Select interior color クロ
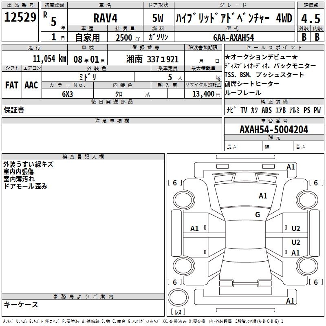Image resolution: width=326 pixels, height=326 pixels. click(119, 94)
